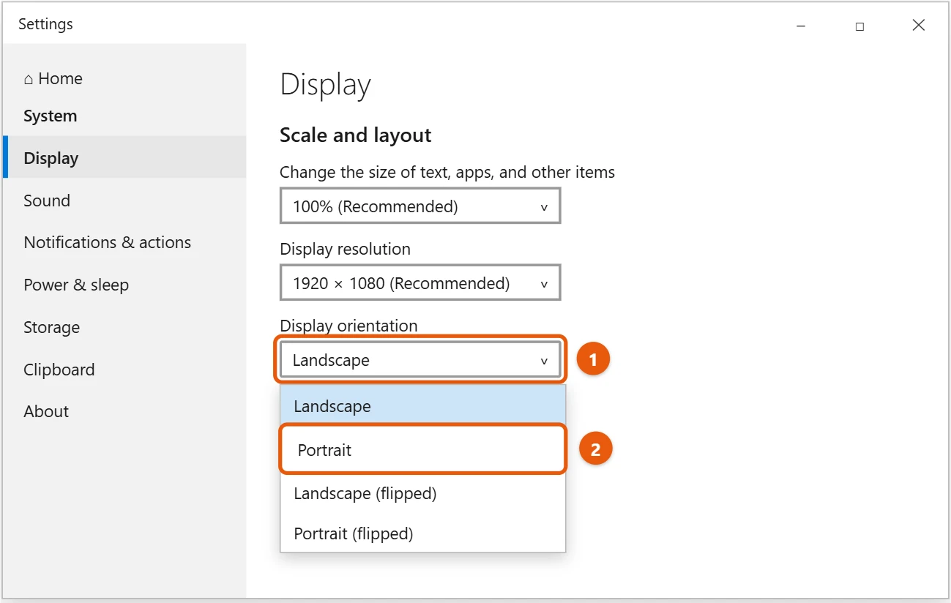Close the Settings window
This screenshot has height=603, width=951.
click(919, 26)
